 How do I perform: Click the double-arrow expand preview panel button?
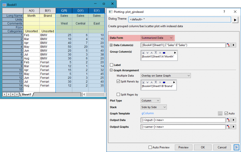[x=237, y=148]
